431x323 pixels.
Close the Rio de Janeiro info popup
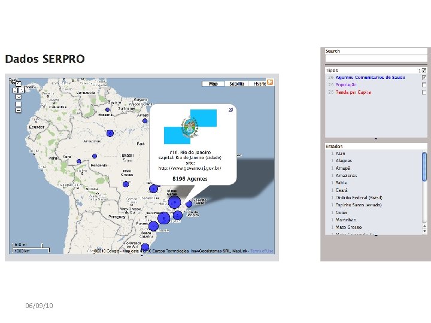click(x=231, y=109)
